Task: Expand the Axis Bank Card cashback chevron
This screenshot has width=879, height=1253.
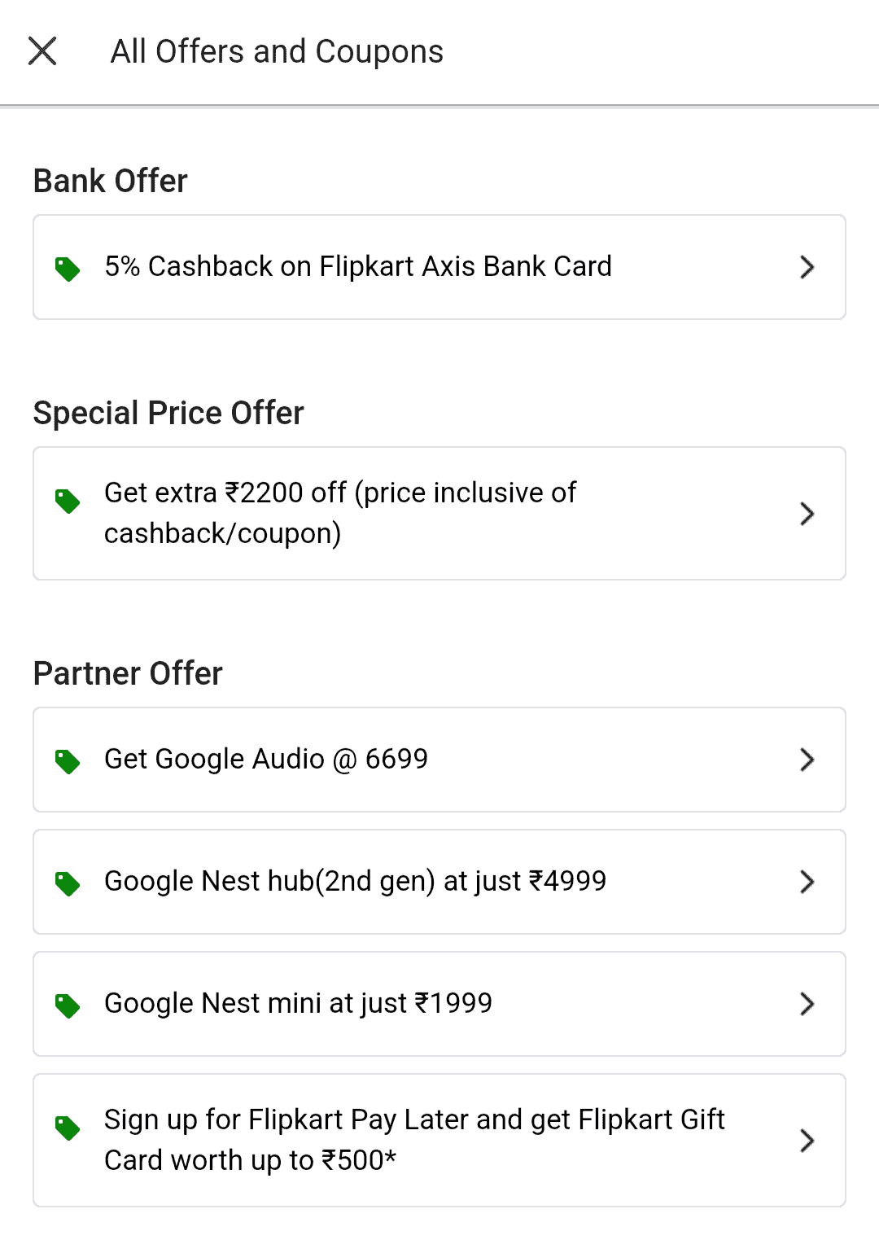Action: [x=807, y=267]
